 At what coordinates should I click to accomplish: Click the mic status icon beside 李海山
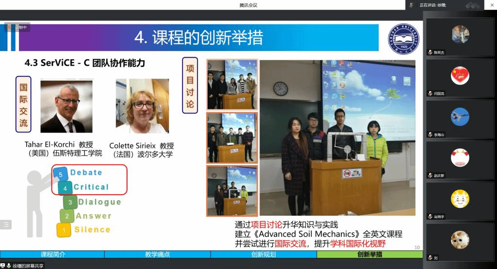click(x=430, y=134)
